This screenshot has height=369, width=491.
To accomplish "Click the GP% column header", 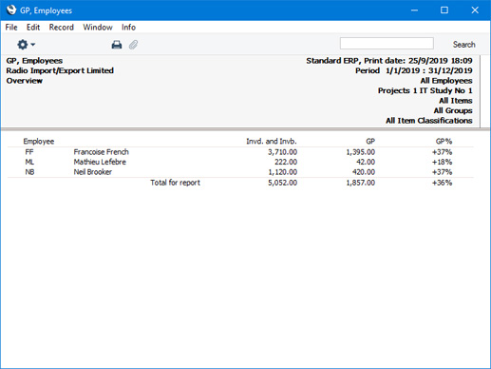I will [x=444, y=142].
